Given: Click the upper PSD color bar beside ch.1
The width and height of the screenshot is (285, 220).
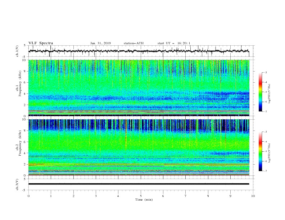Looking at the screenshot, I should click(x=260, y=92).
